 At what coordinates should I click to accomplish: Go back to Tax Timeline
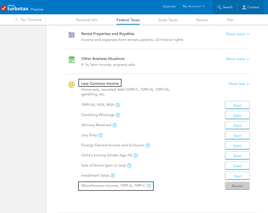point(28,20)
